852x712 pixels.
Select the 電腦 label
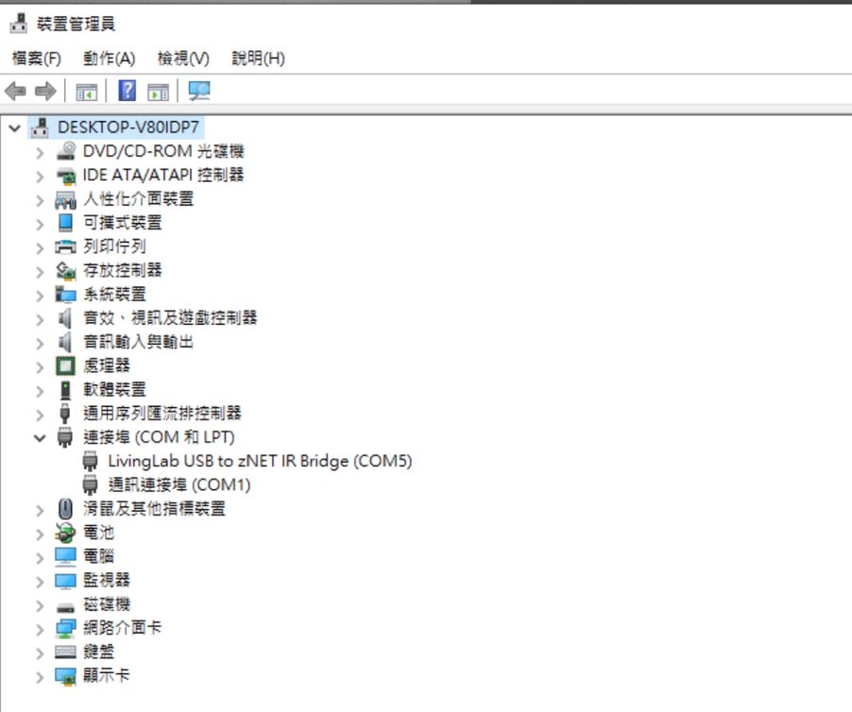click(x=99, y=556)
